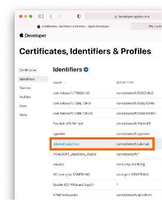Click the blue add identifier plus icon

click(x=86, y=70)
